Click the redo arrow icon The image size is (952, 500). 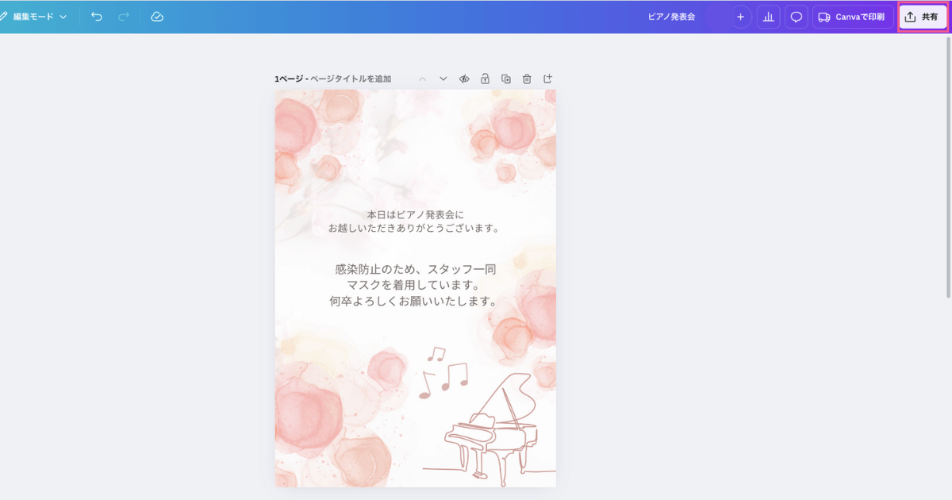click(x=124, y=17)
